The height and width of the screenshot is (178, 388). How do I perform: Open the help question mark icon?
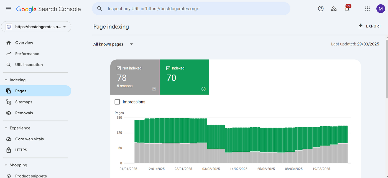[321, 9]
